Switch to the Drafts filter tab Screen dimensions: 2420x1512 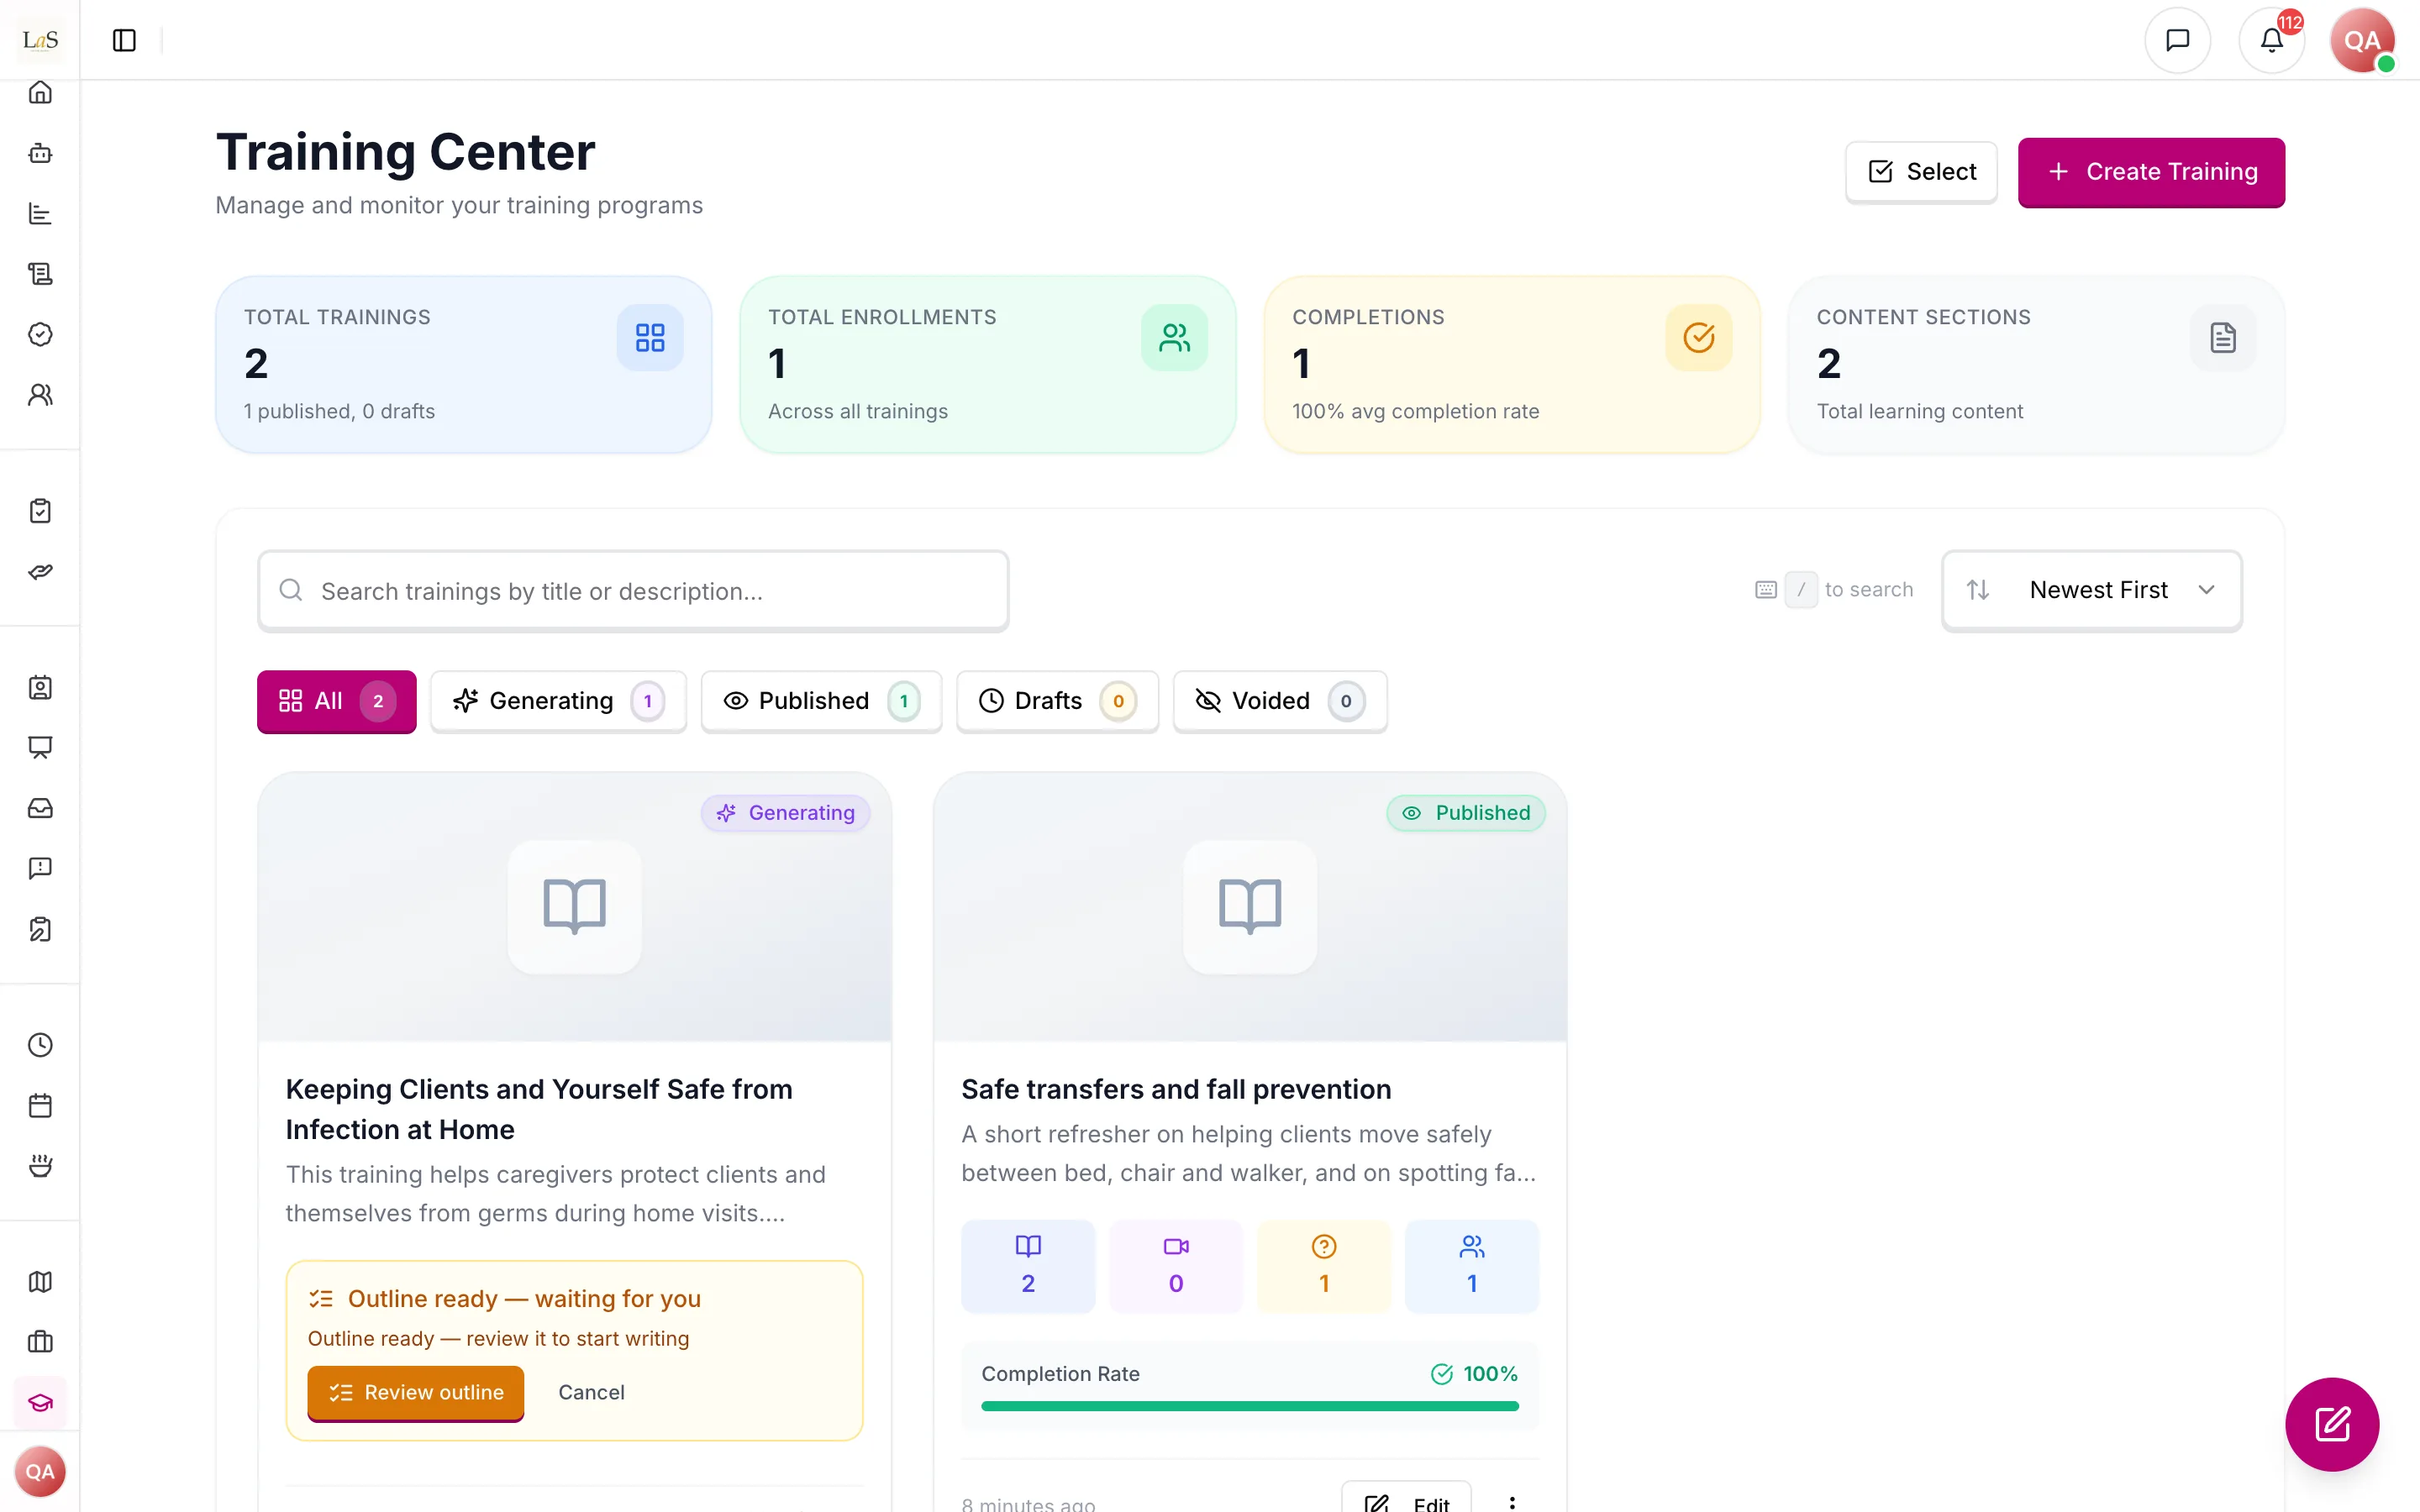point(1057,701)
